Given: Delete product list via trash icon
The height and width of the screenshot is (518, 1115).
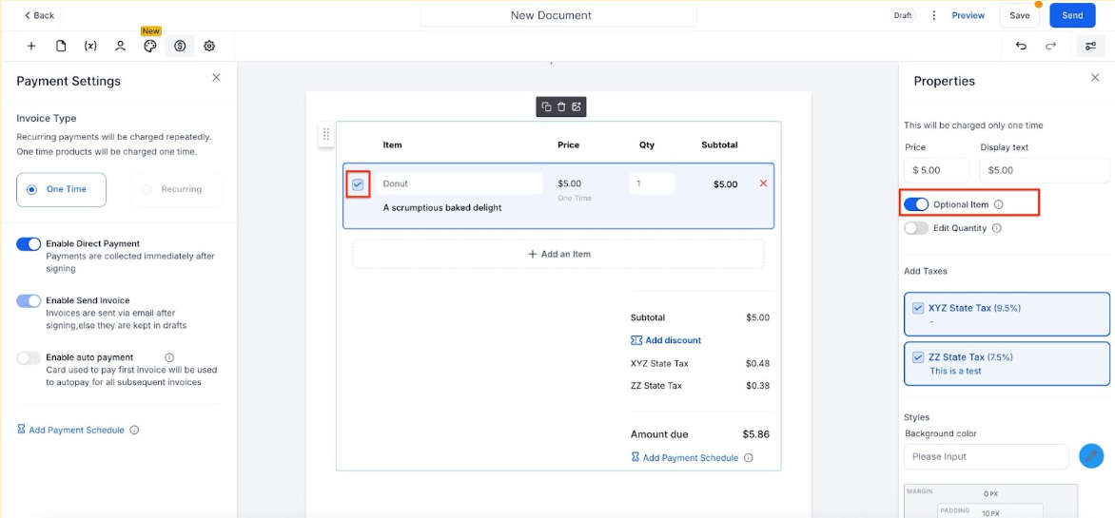Looking at the screenshot, I should tap(561, 106).
